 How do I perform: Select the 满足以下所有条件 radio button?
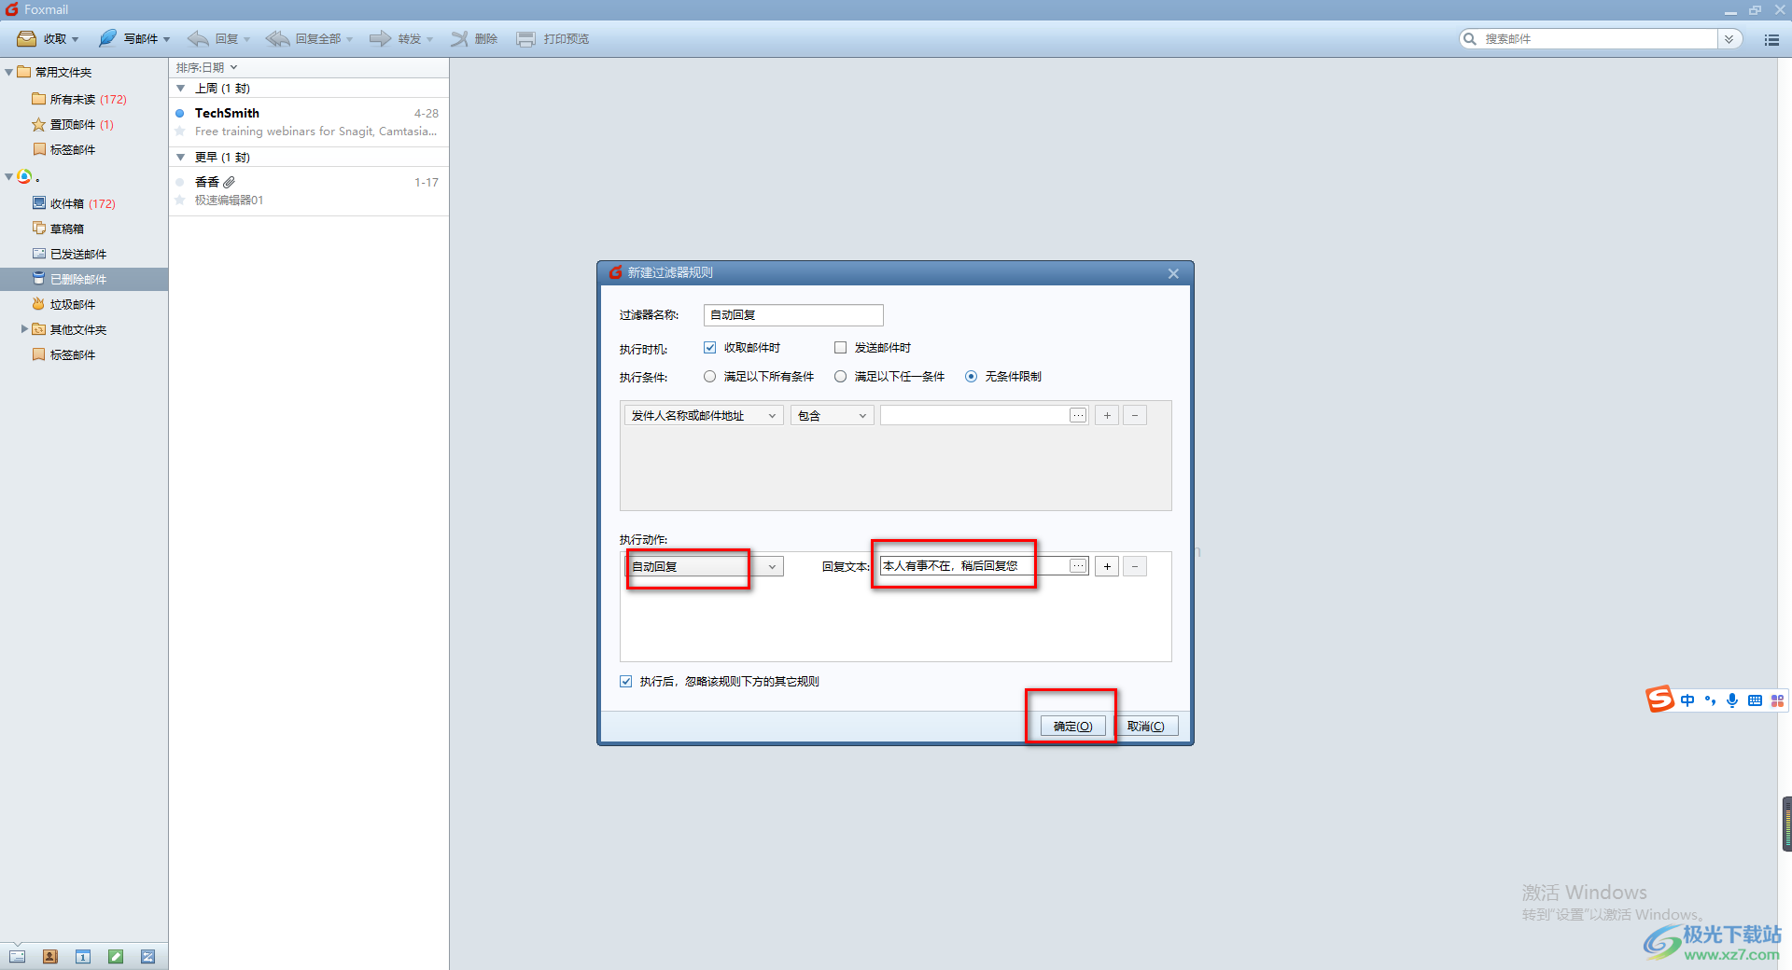point(710,376)
